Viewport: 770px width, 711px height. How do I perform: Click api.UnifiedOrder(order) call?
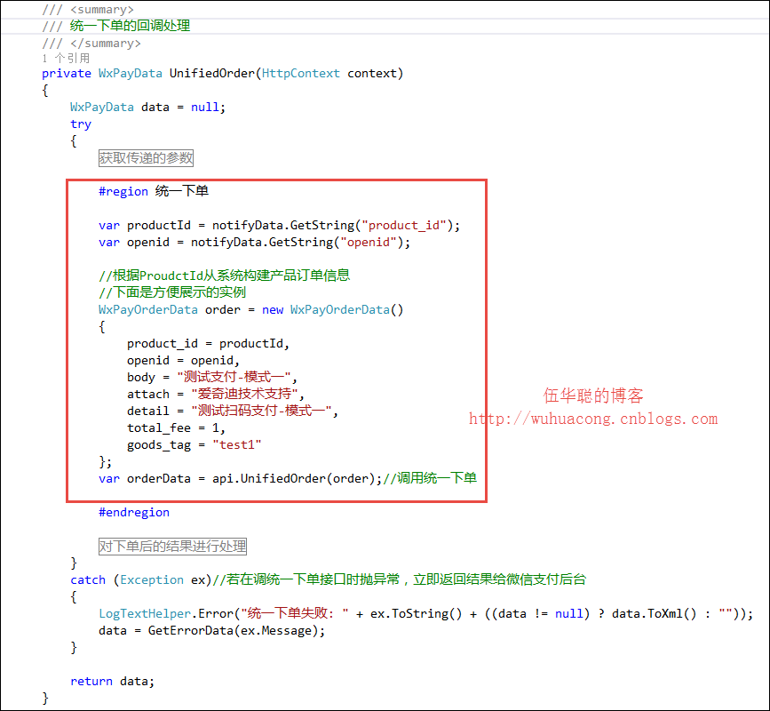294,478
